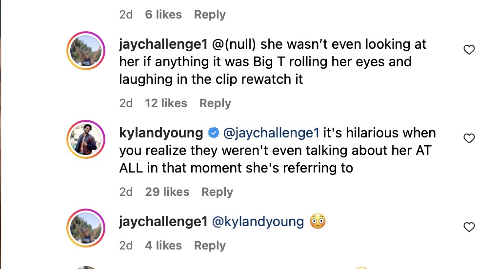
Task: Open the avatar beside the flushed emoji reply
Action: tap(86, 228)
